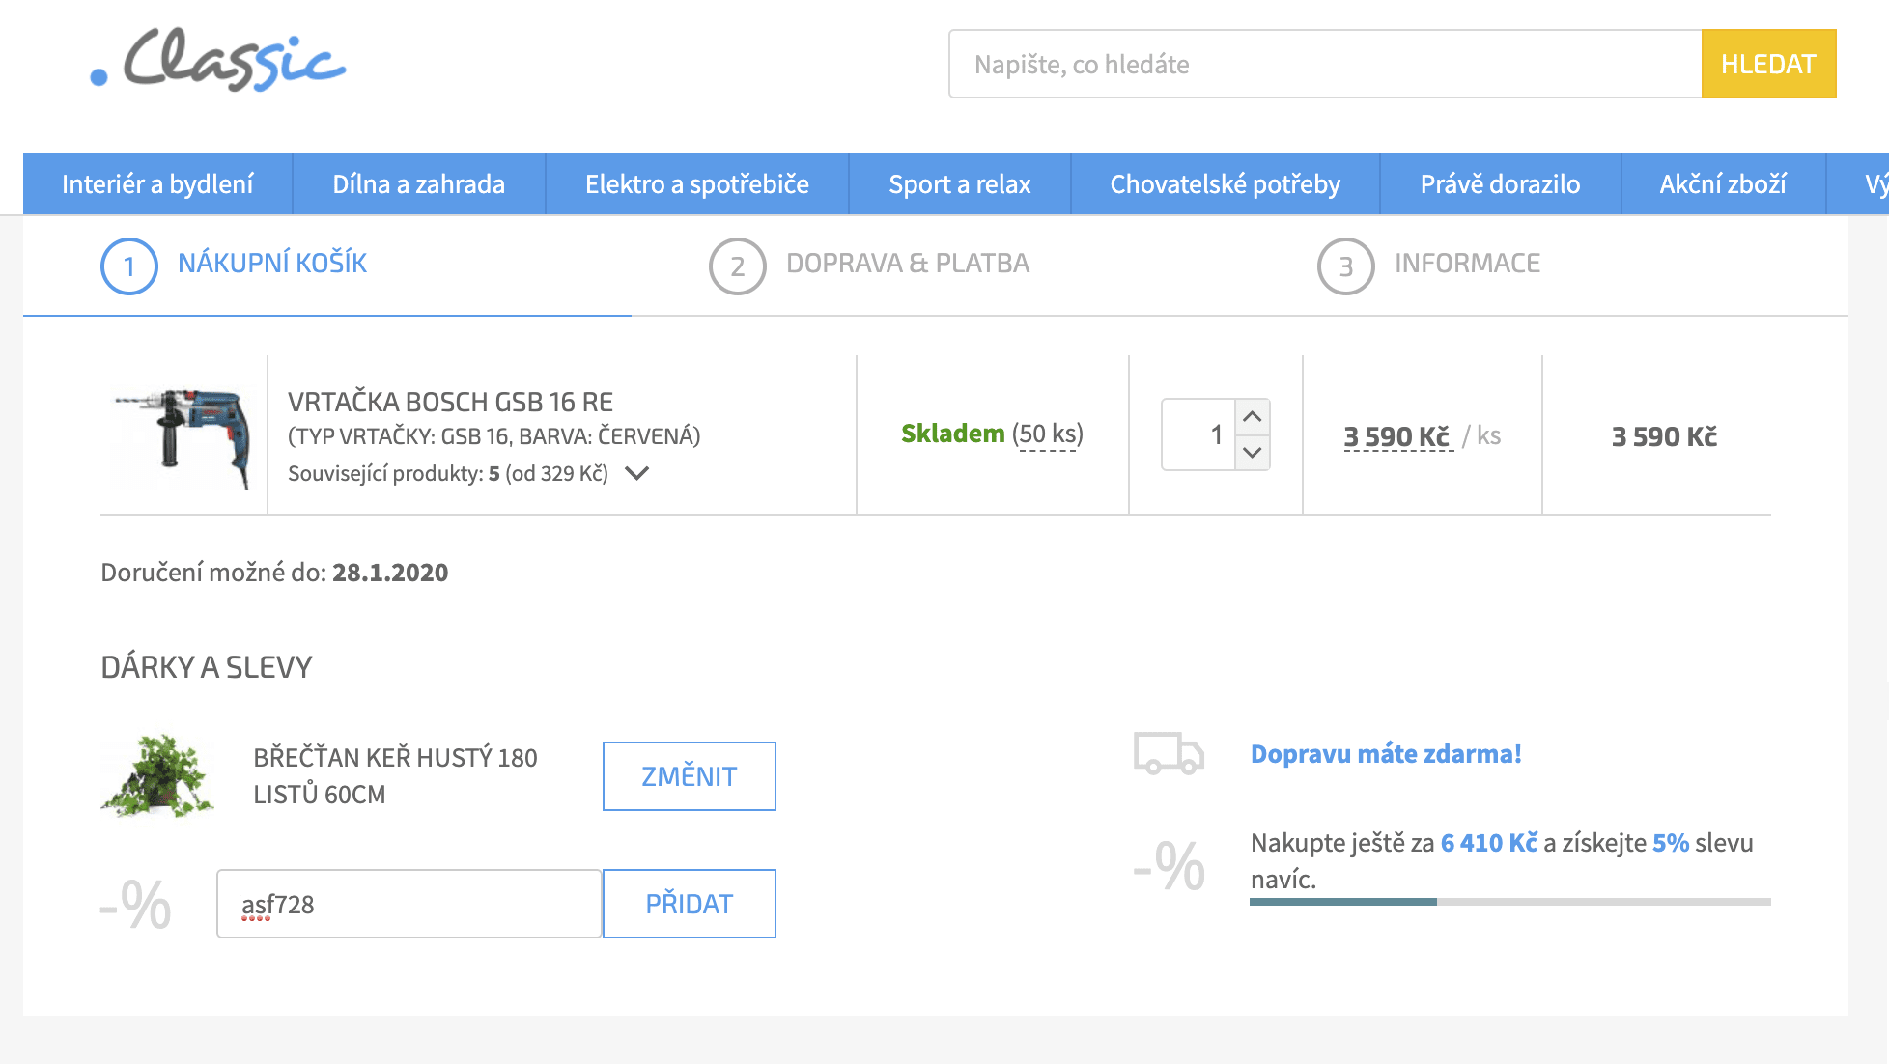
Task: Click the ivy plant gift image
Action: click(156, 775)
